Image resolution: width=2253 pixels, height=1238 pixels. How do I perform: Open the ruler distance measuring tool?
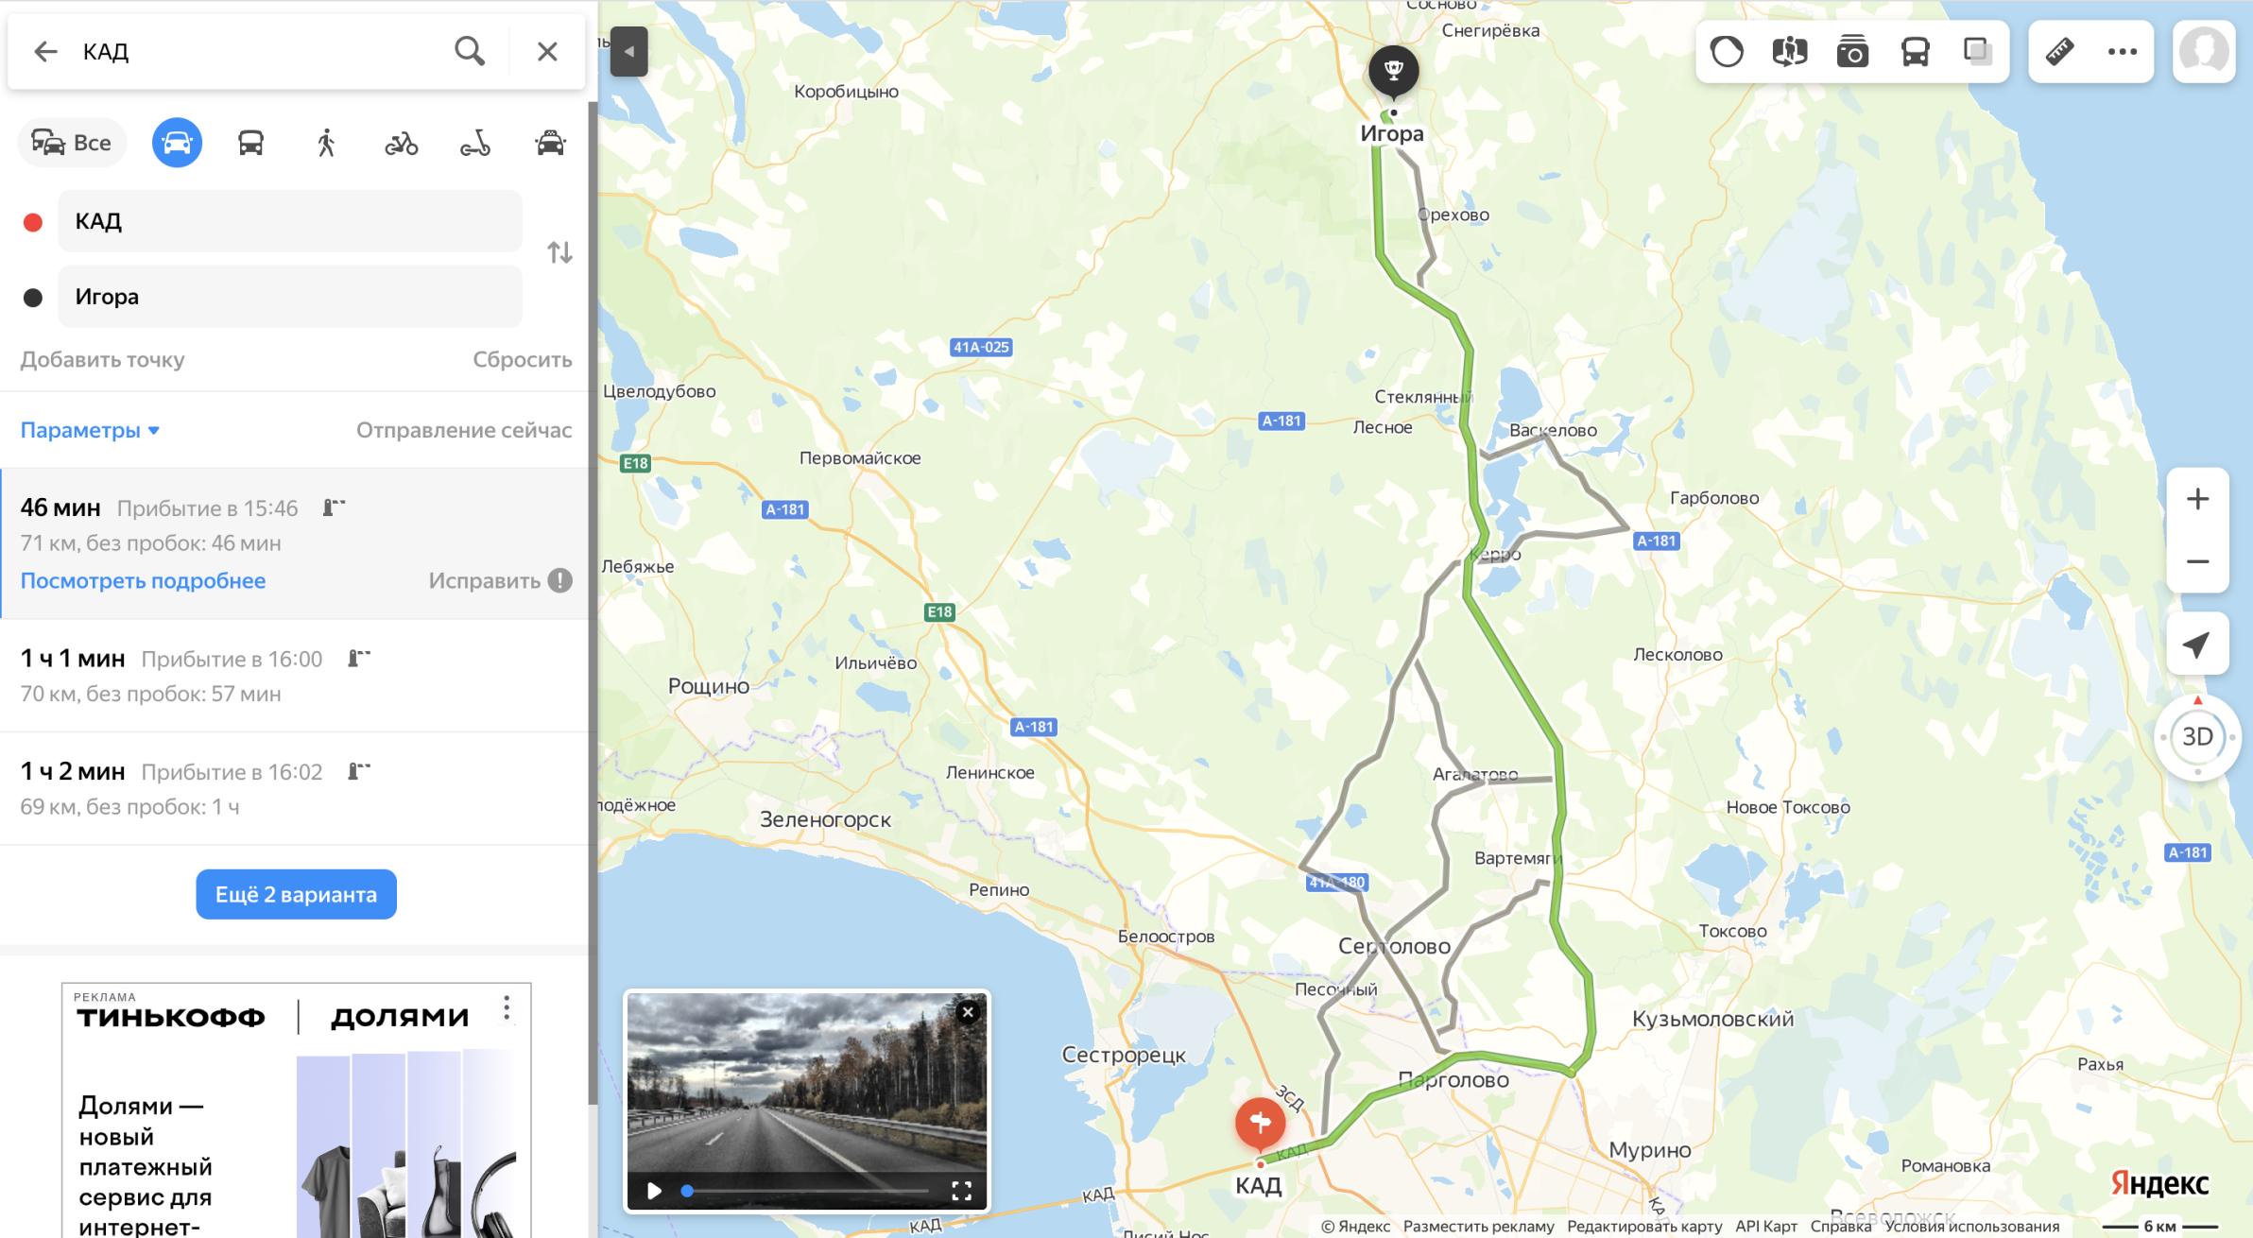pos(2059,51)
